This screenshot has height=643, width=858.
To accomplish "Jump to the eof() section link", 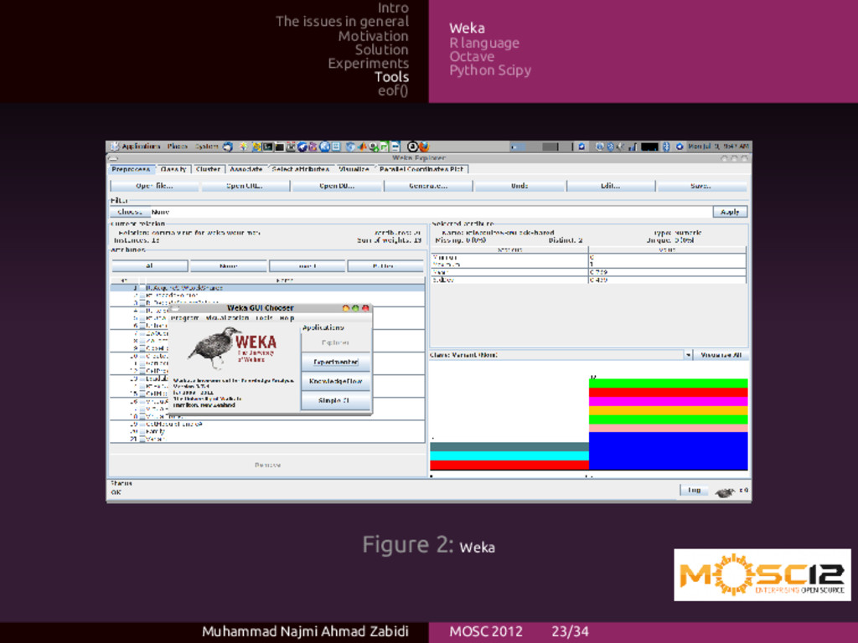I will point(393,90).
